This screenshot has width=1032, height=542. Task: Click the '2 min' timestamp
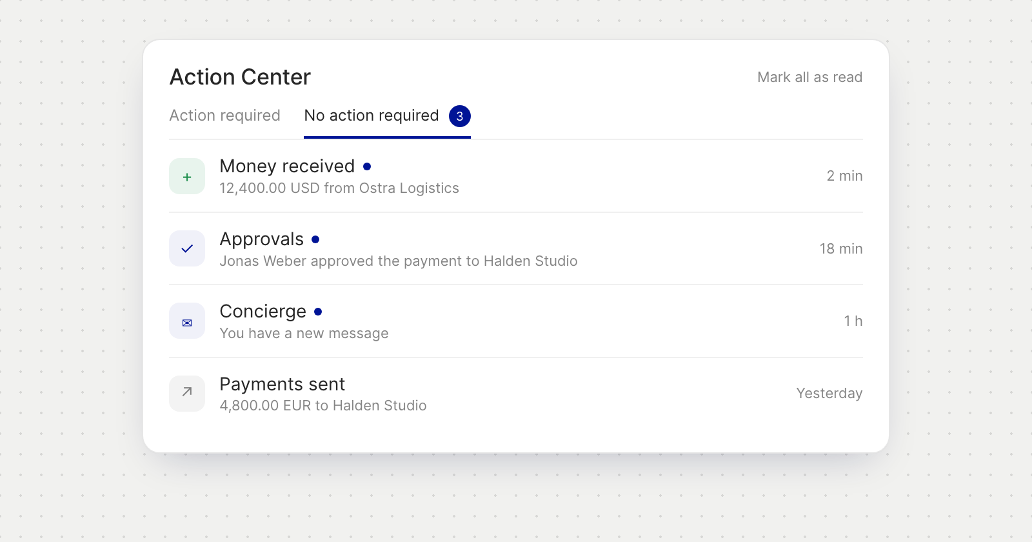coord(844,176)
